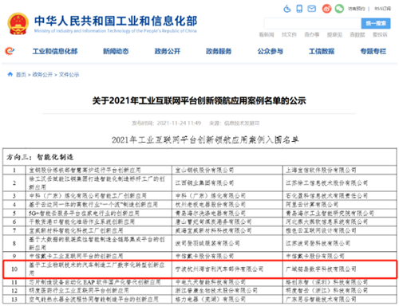
Task: Open the 专题专栏 navigation item
Action: (373, 51)
